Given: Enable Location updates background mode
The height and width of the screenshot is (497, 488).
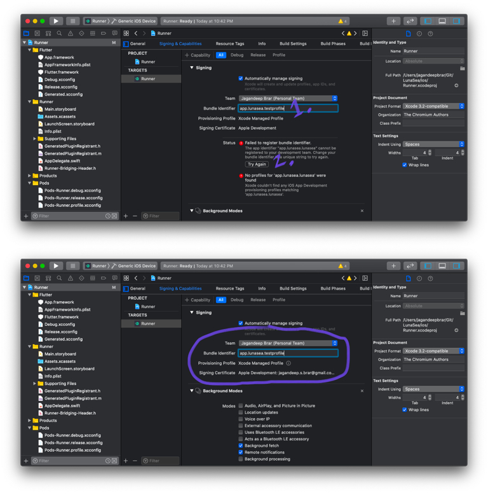Looking at the screenshot, I should pyautogui.click(x=241, y=412).
